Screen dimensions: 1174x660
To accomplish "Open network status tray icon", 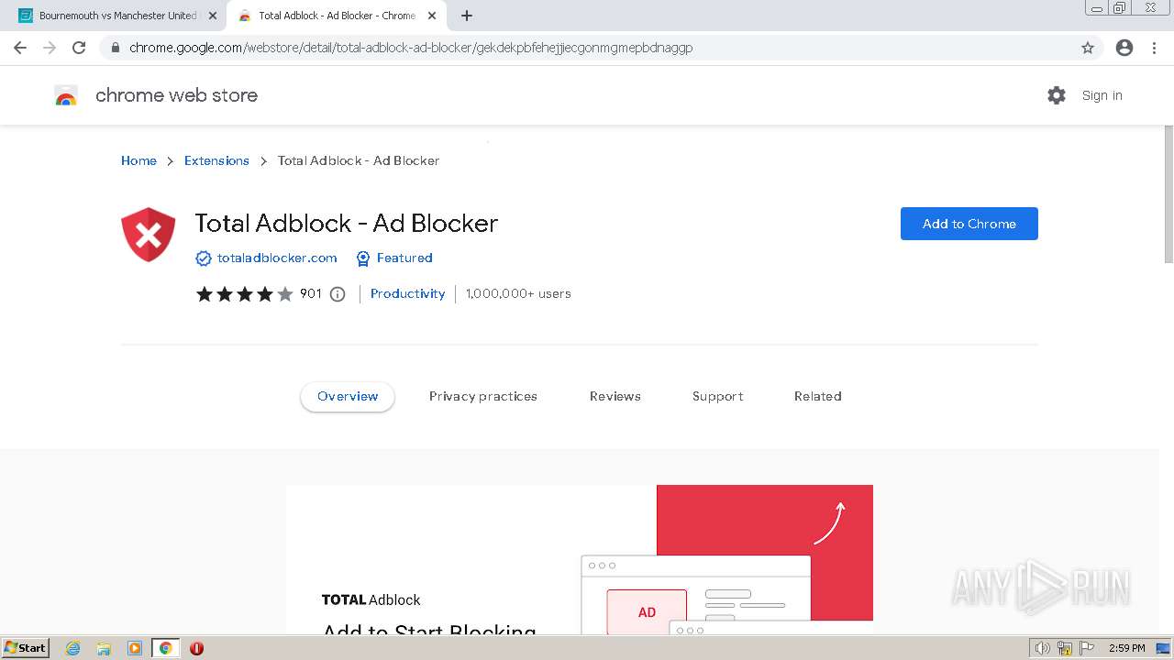I will coord(1065,648).
